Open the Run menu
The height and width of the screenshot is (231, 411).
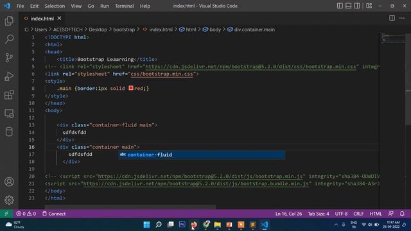point(104,6)
